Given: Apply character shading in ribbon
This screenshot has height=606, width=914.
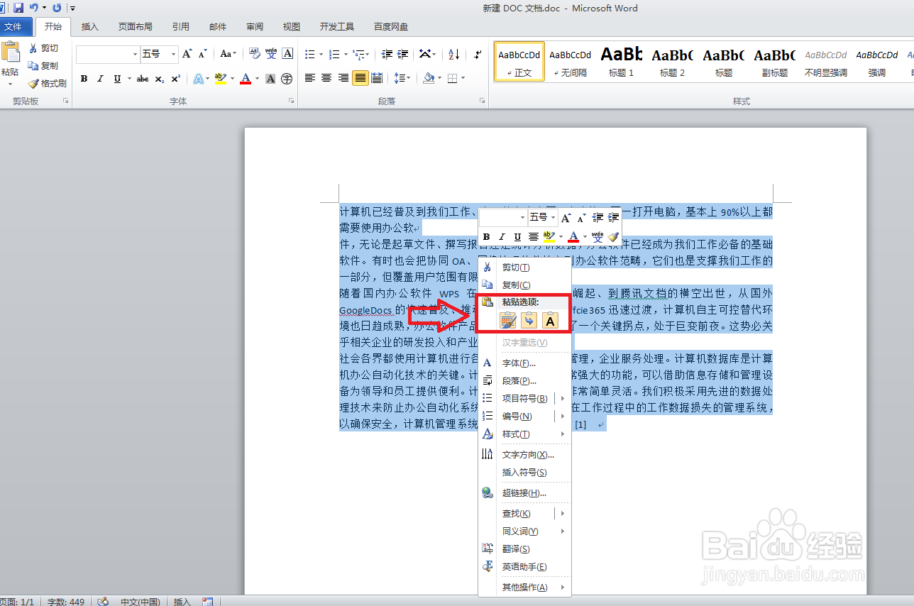Looking at the screenshot, I should (270, 79).
